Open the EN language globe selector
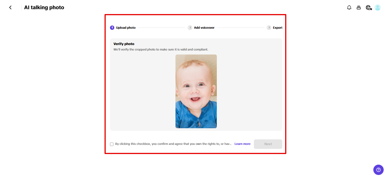Image resolution: width=392 pixels, height=183 pixels. coord(369,8)
